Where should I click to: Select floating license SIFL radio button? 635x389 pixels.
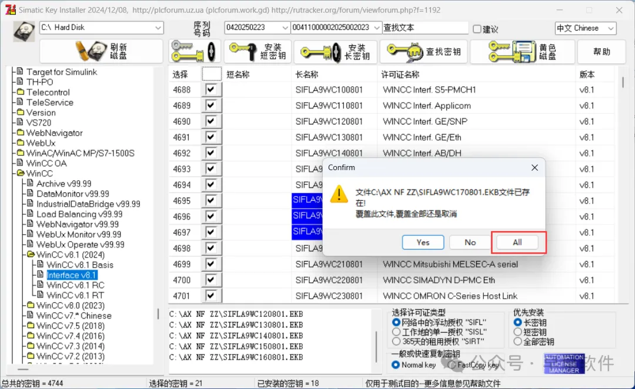pos(396,322)
